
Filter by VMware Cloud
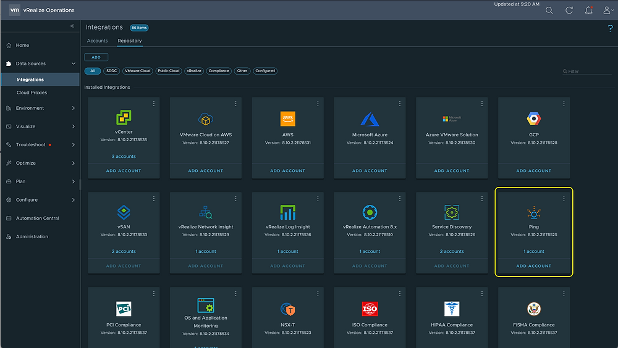(x=138, y=71)
